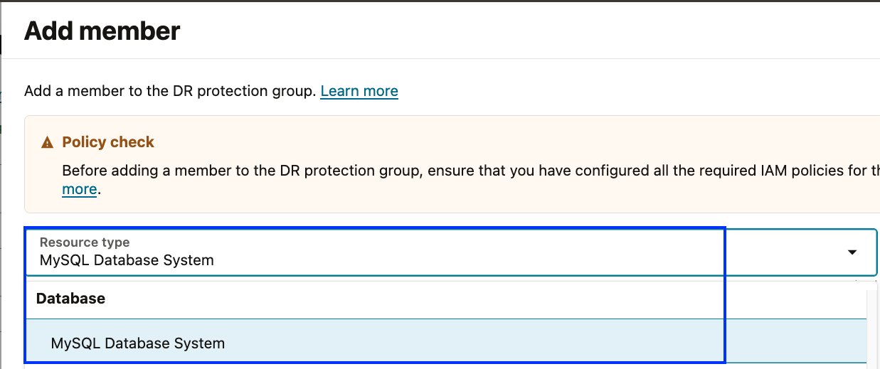Click the orange Policy check banner background

[498, 199]
